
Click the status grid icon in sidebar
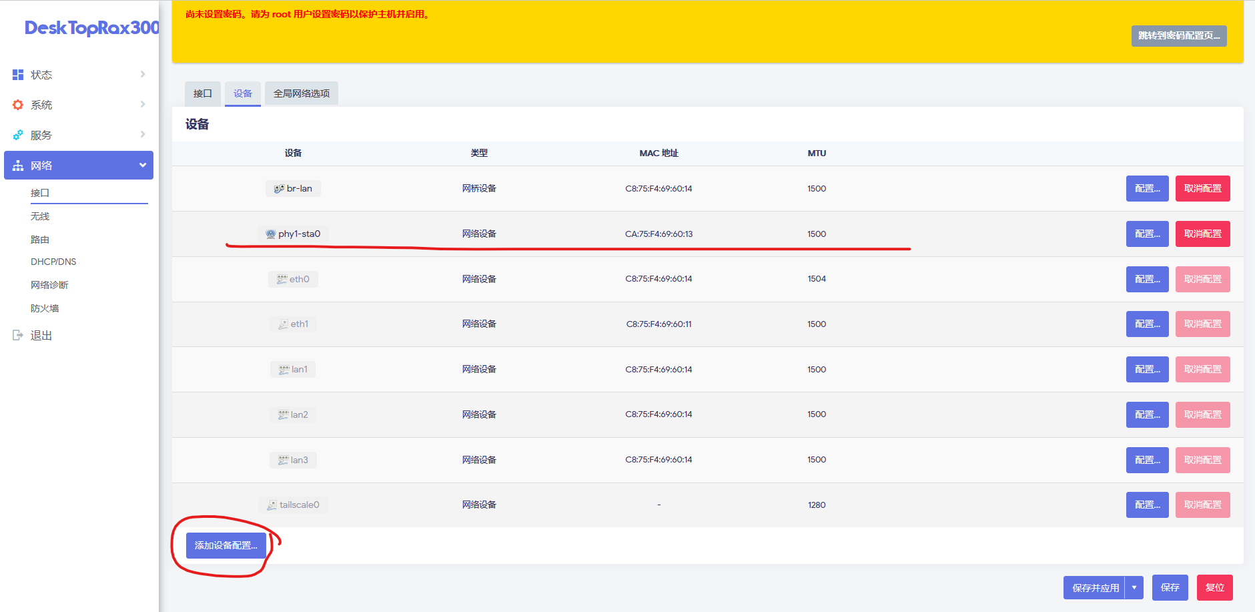point(18,75)
